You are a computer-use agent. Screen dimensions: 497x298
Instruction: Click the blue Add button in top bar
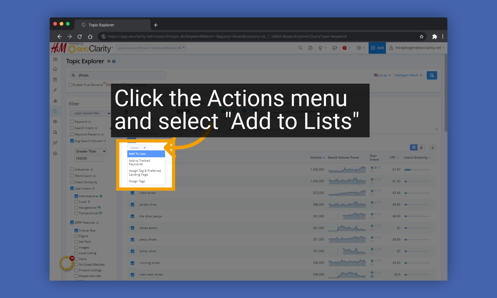point(377,48)
